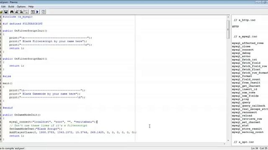Select mysql_fetch_int in the function list

click(245, 60)
